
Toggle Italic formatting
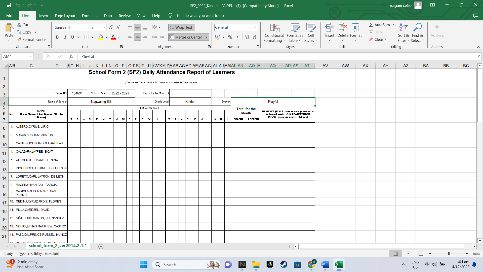[65, 37]
